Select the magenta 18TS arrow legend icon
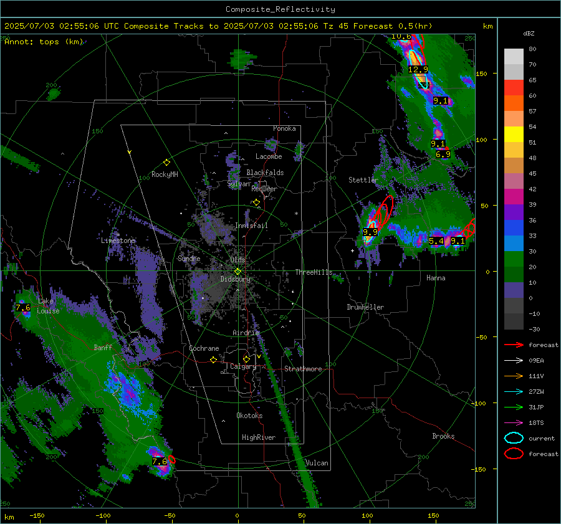 pyautogui.click(x=514, y=423)
